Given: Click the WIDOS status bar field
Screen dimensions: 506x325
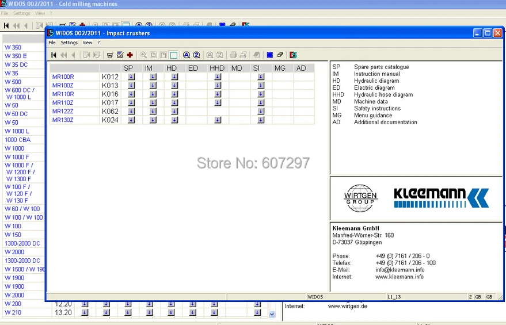Looking at the screenshot, I should point(347,297).
